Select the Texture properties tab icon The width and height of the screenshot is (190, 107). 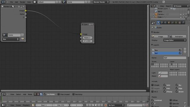(180, 23)
